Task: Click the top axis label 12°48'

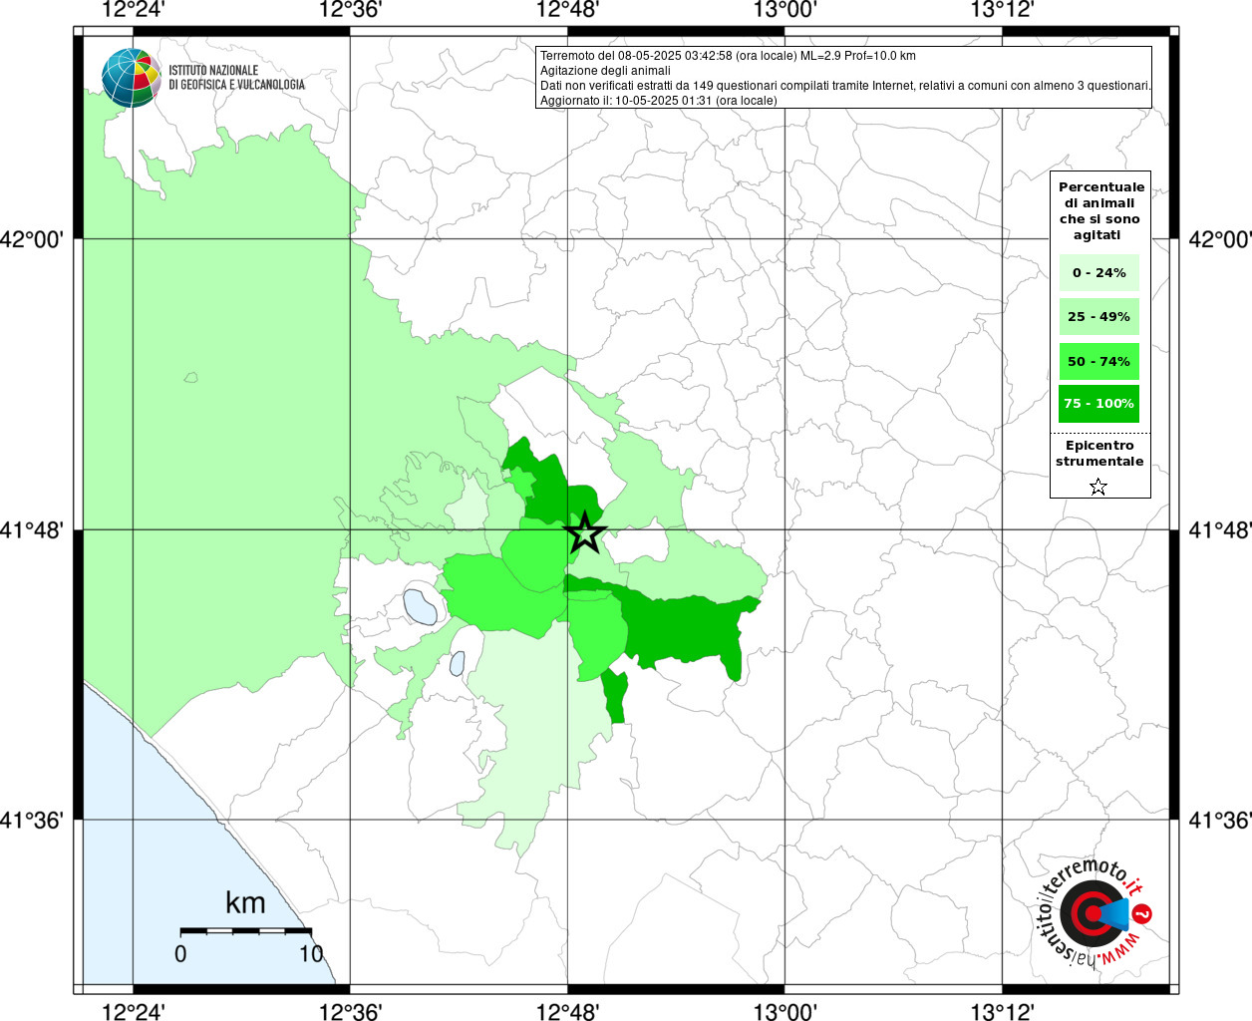Action: pos(567,10)
